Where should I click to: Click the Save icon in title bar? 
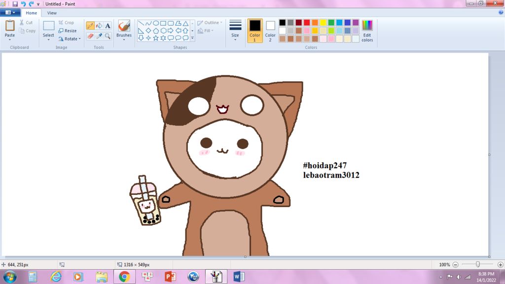(15, 4)
